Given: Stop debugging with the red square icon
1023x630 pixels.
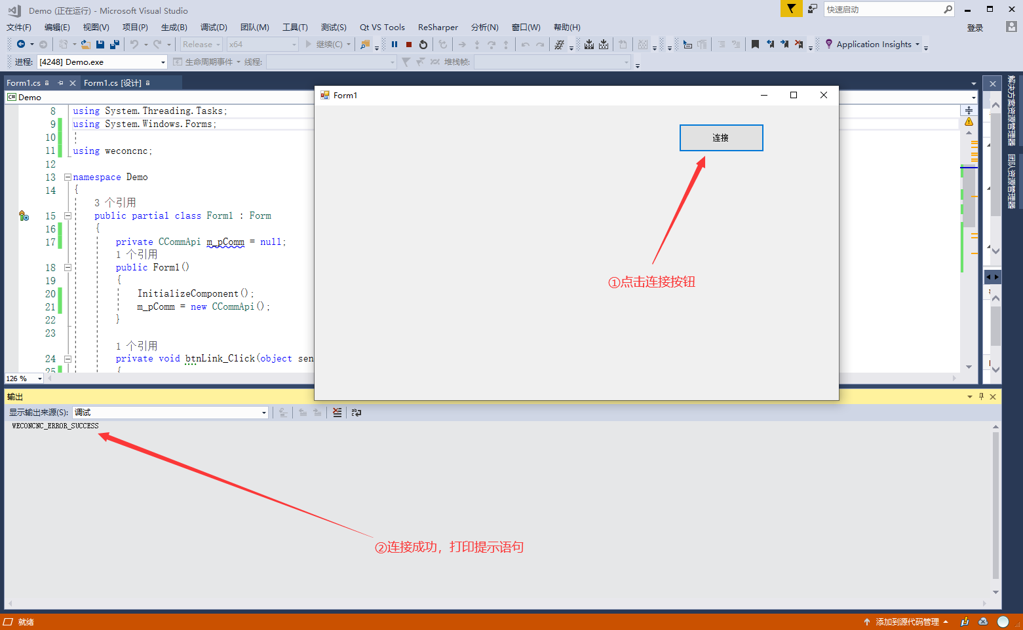Looking at the screenshot, I should point(409,45).
